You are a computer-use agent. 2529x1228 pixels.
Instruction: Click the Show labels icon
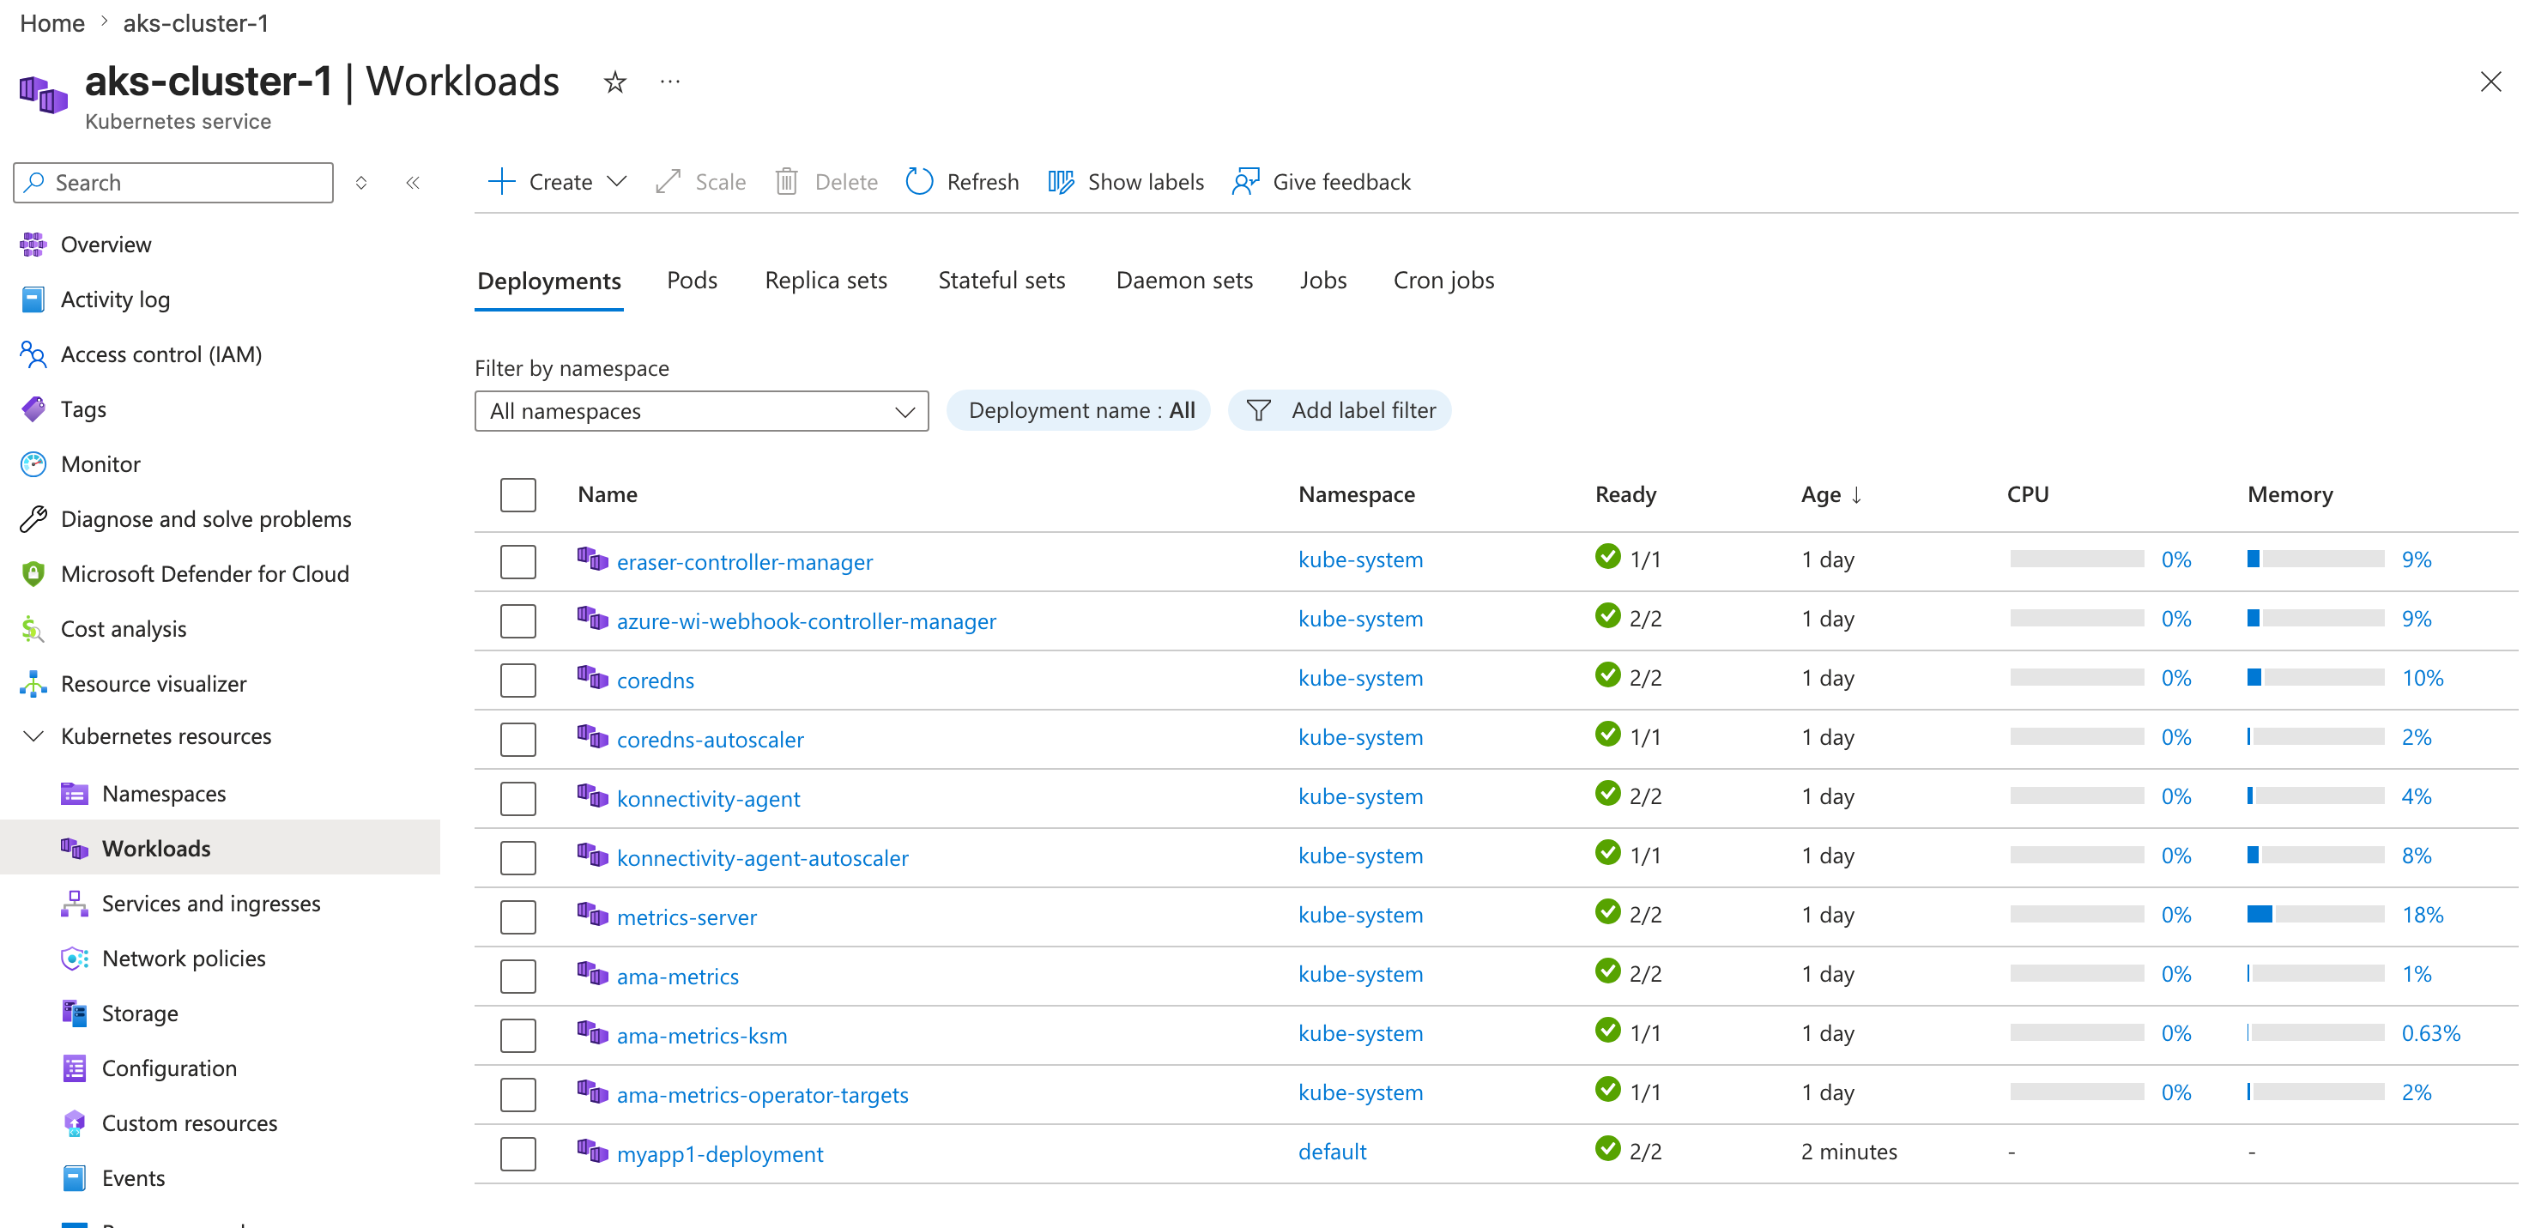point(1061,182)
